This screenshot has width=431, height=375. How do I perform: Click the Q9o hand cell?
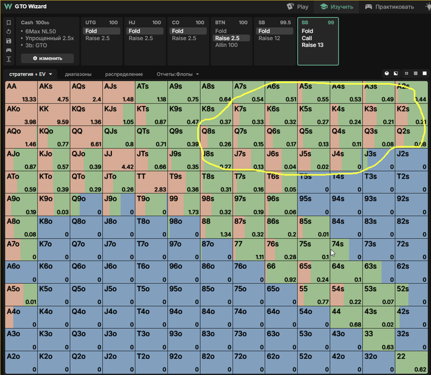[86, 204]
